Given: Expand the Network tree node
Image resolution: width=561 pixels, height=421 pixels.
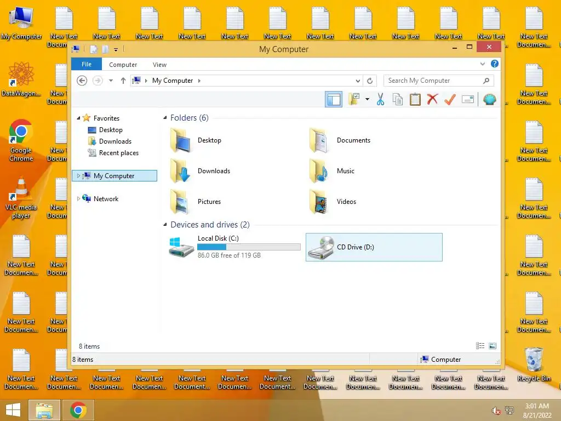Looking at the screenshot, I should click(78, 198).
